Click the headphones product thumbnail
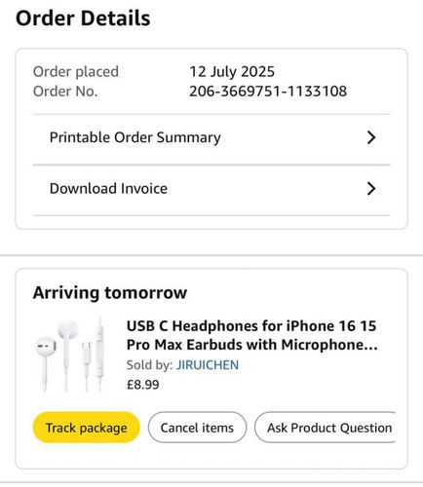The height and width of the screenshot is (487, 423). pyautogui.click(x=70, y=354)
